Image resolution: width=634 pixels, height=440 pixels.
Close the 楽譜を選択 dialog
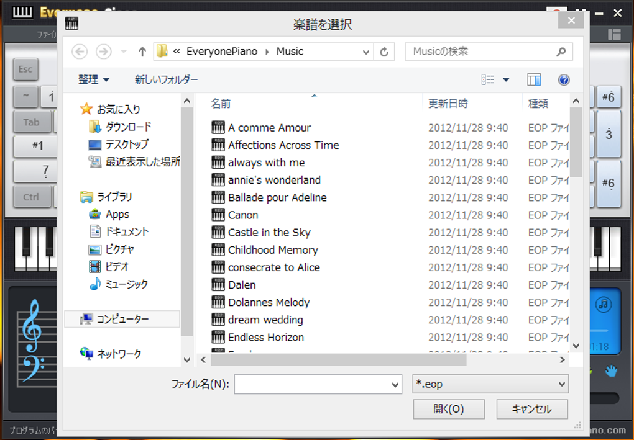[x=571, y=20]
